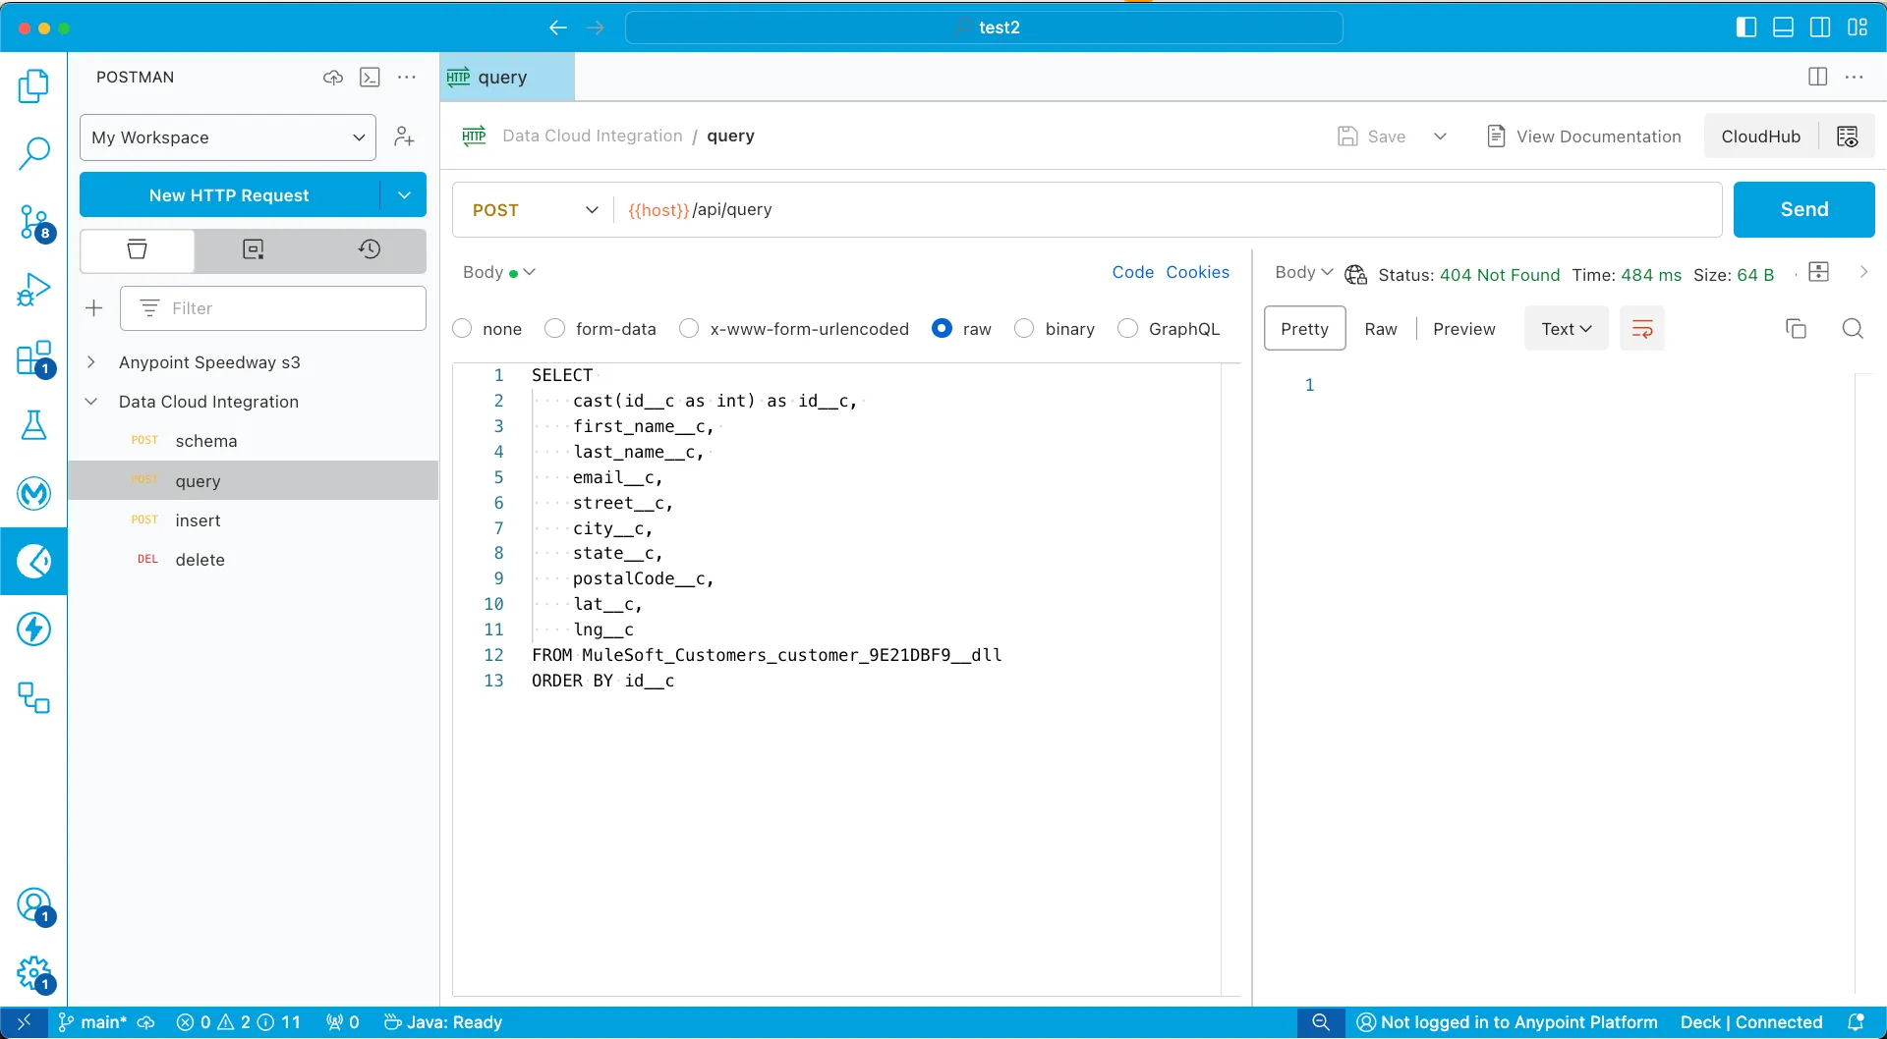Open the Save options chevron

pyautogui.click(x=1440, y=137)
